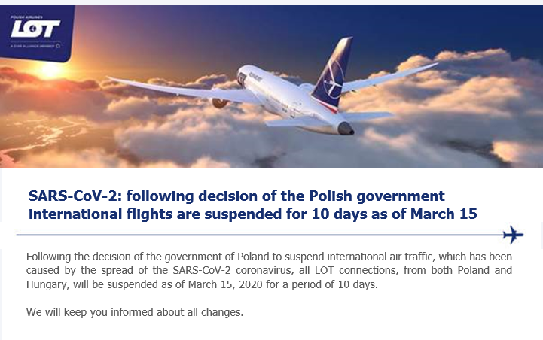This screenshot has height=340, width=543.
Task: Click the jet engine under the left wing
Action: [x=220, y=102]
